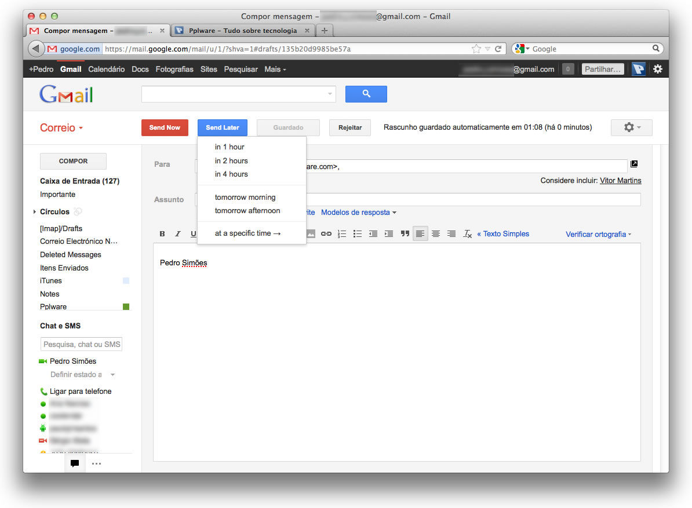
Task: Add suggested contact Vitor Martins
Action: click(x=621, y=181)
